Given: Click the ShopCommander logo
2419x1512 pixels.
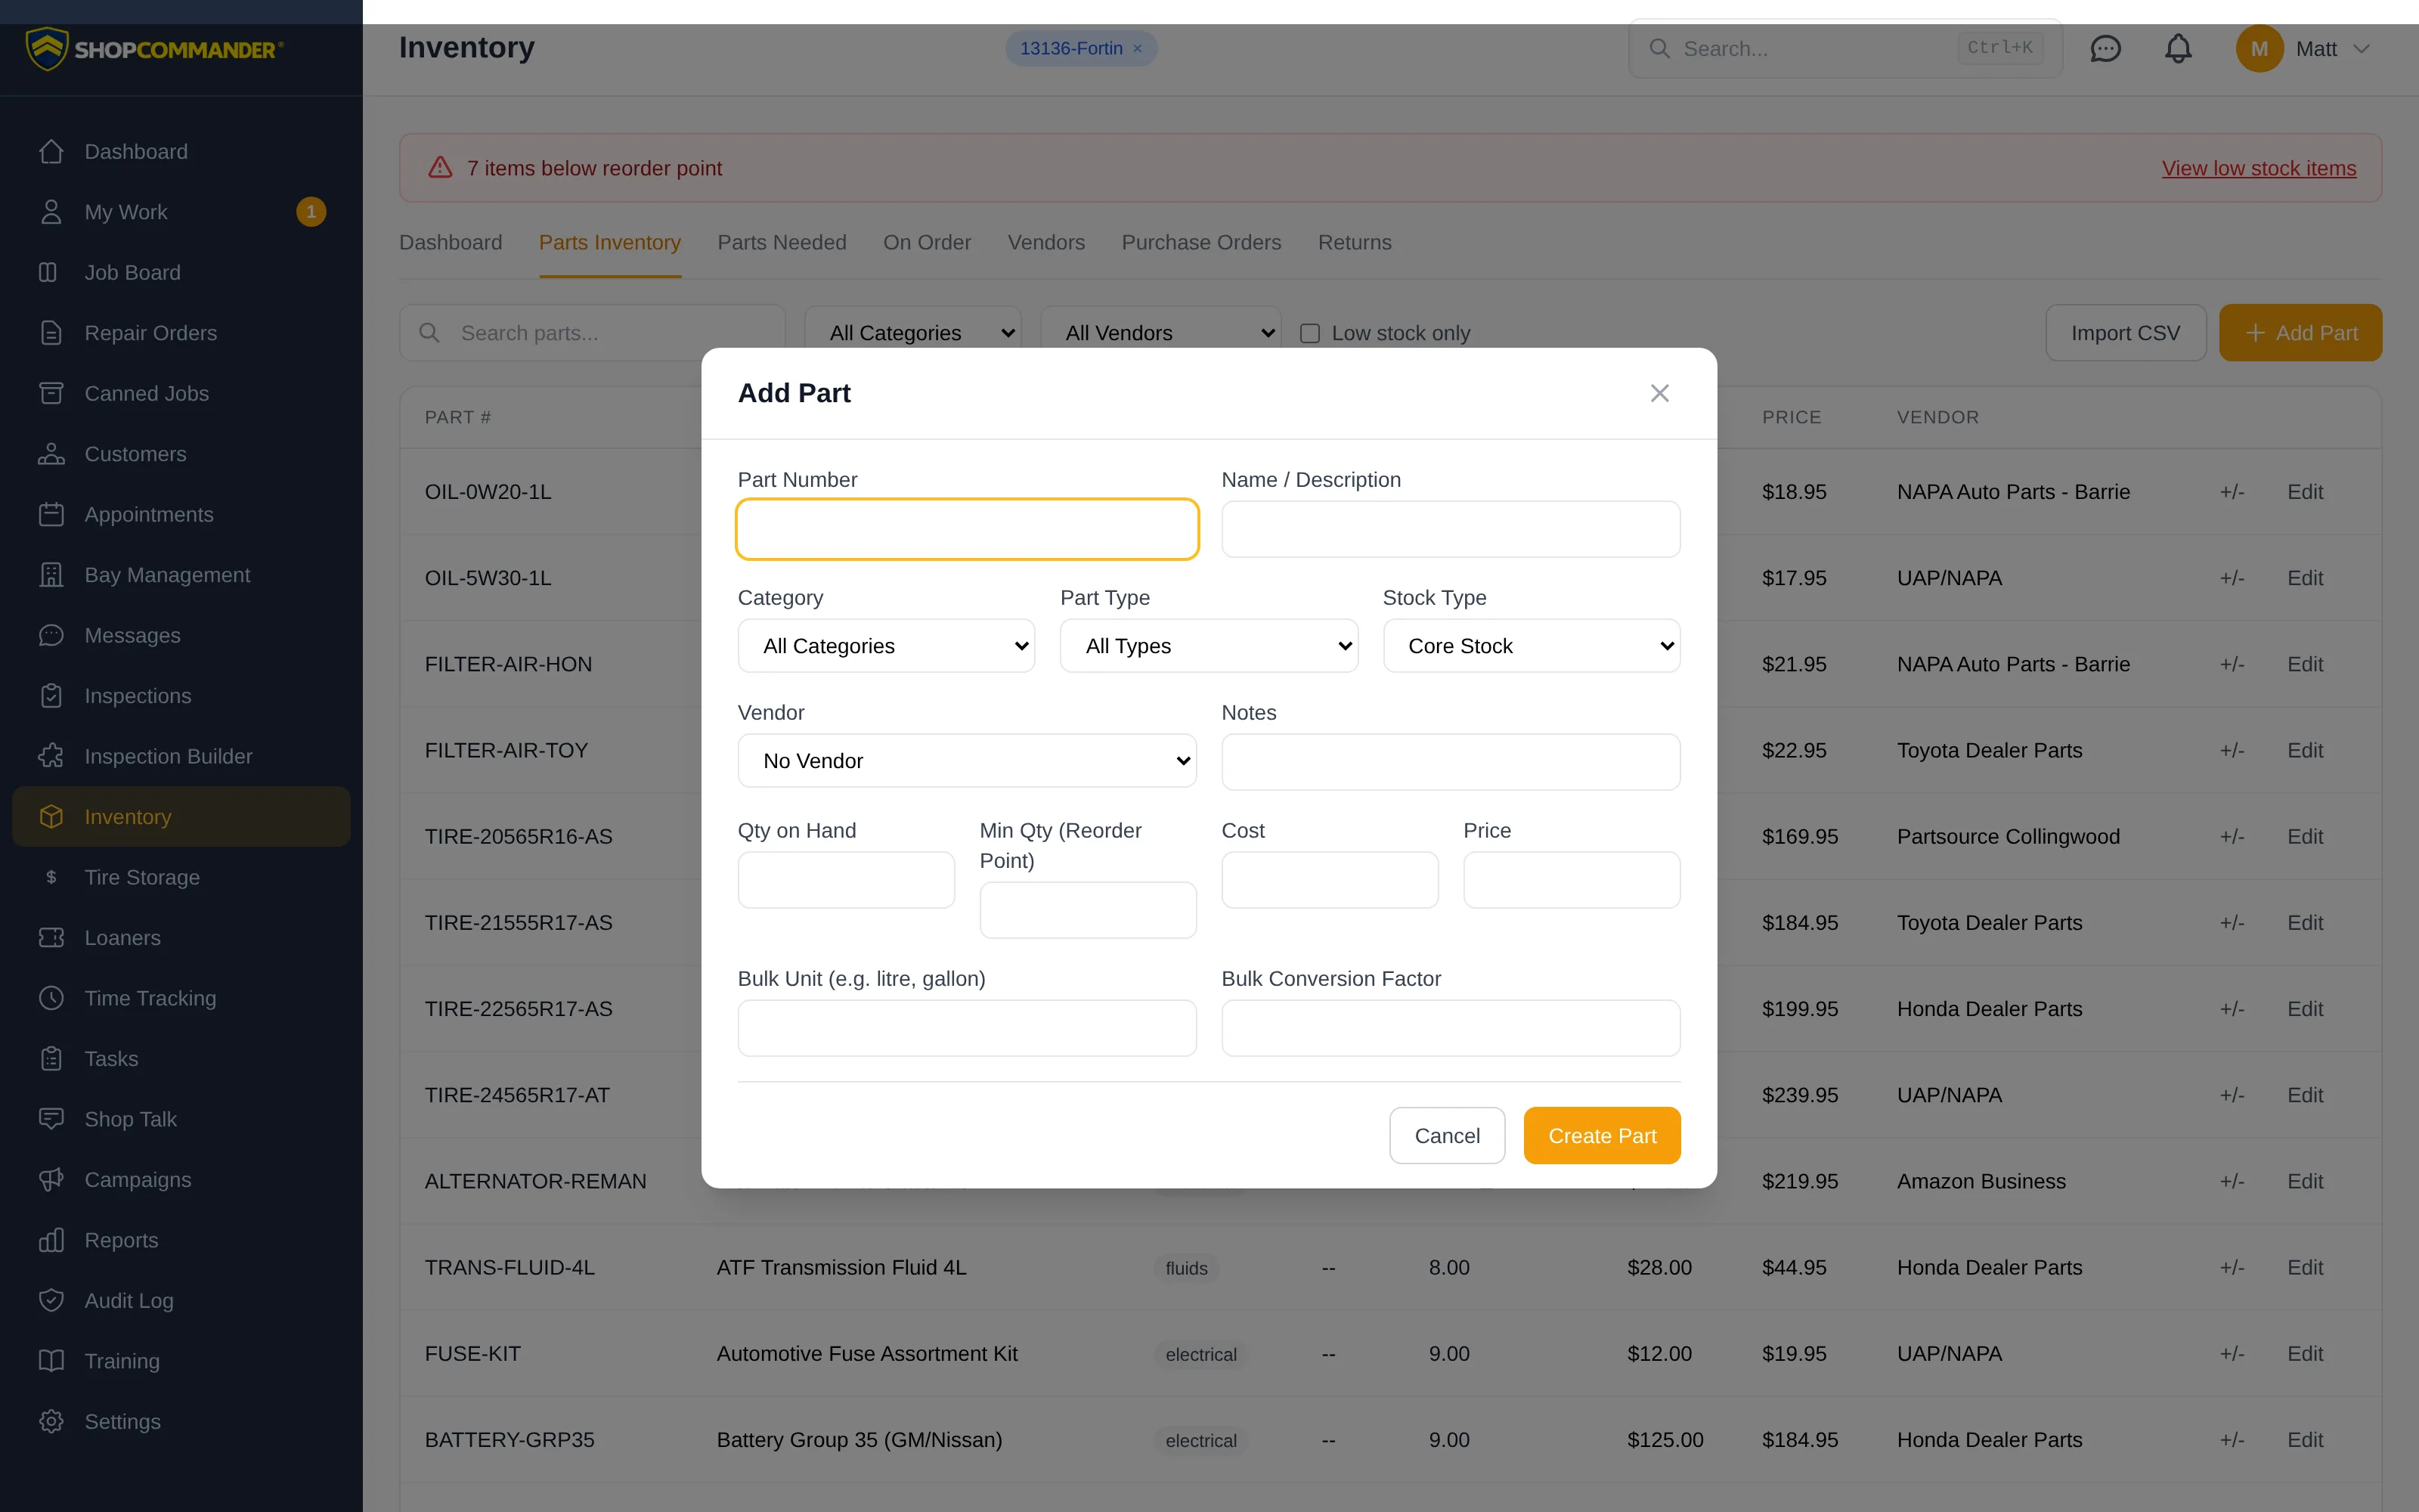Looking at the screenshot, I should [x=155, y=49].
